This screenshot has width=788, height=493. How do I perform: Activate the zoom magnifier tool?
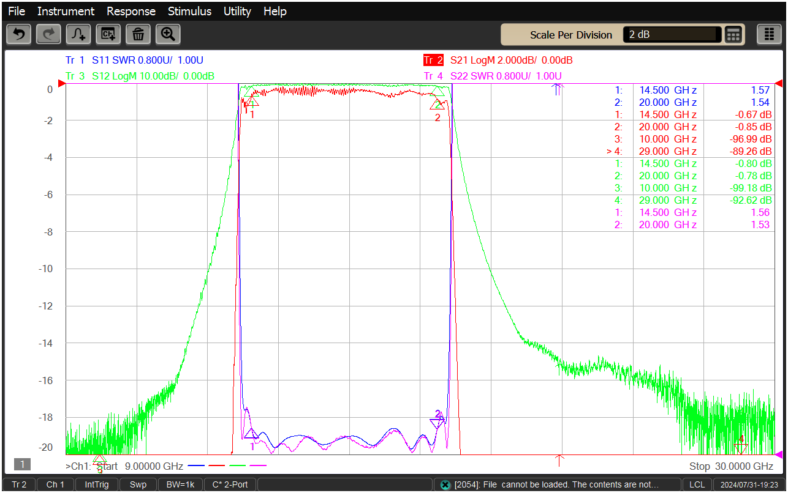(x=168, y=34)
